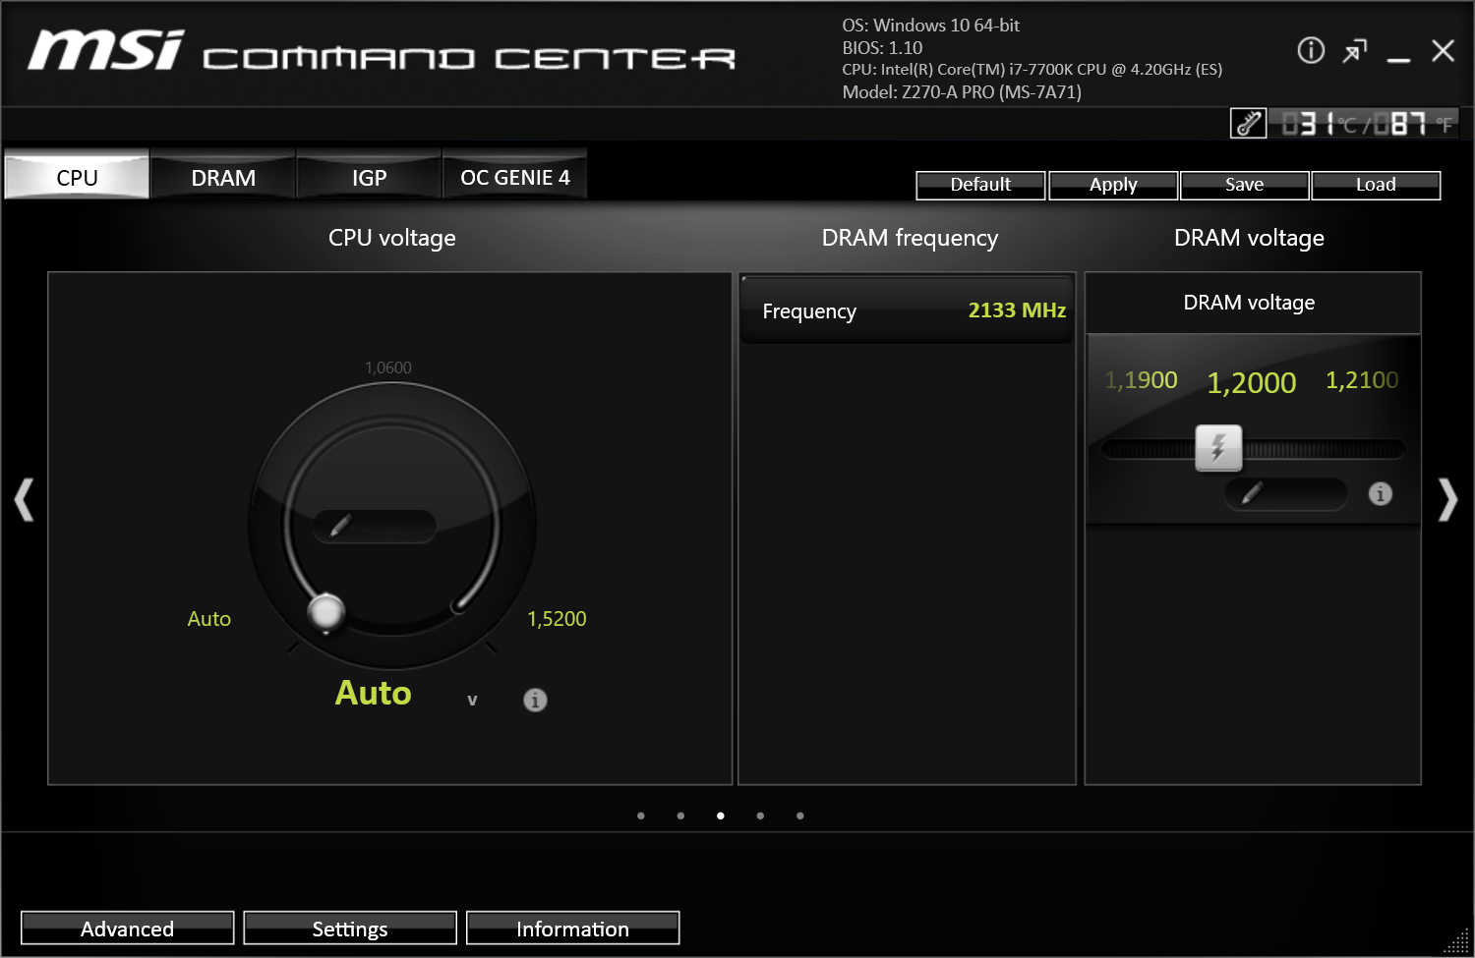
Task: Show DRAM voltage info icon
Action: 1381,493
